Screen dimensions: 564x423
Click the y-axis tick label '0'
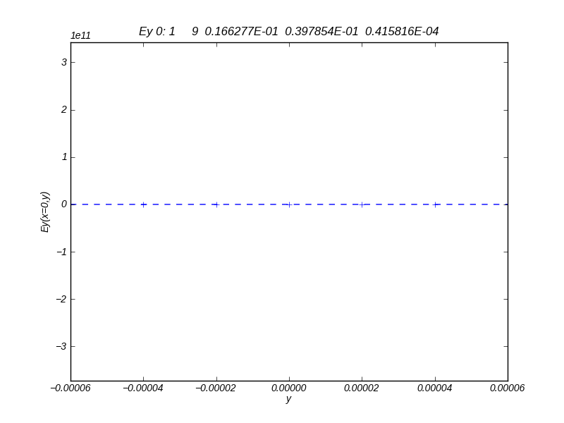[x=63, y=204]
